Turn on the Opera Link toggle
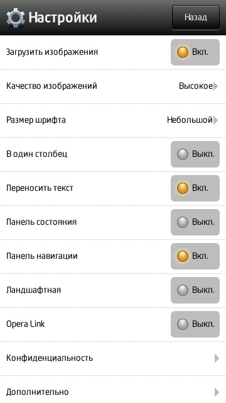Image resolution: width=226 pixels, height=403 pixels. (x=195, y=324)
